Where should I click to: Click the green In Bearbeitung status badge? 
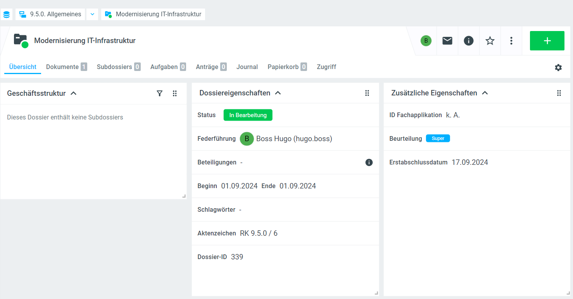(248, 115)
